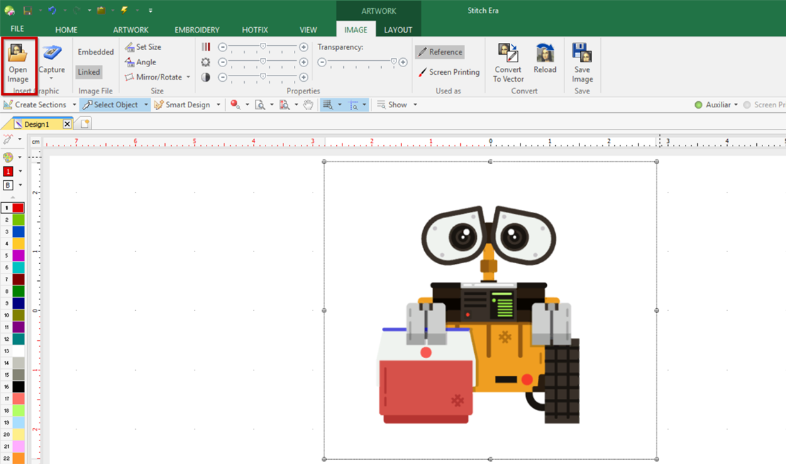Select Linked image file option
This screenshot has width=786, height=464.
click(89, 72)
